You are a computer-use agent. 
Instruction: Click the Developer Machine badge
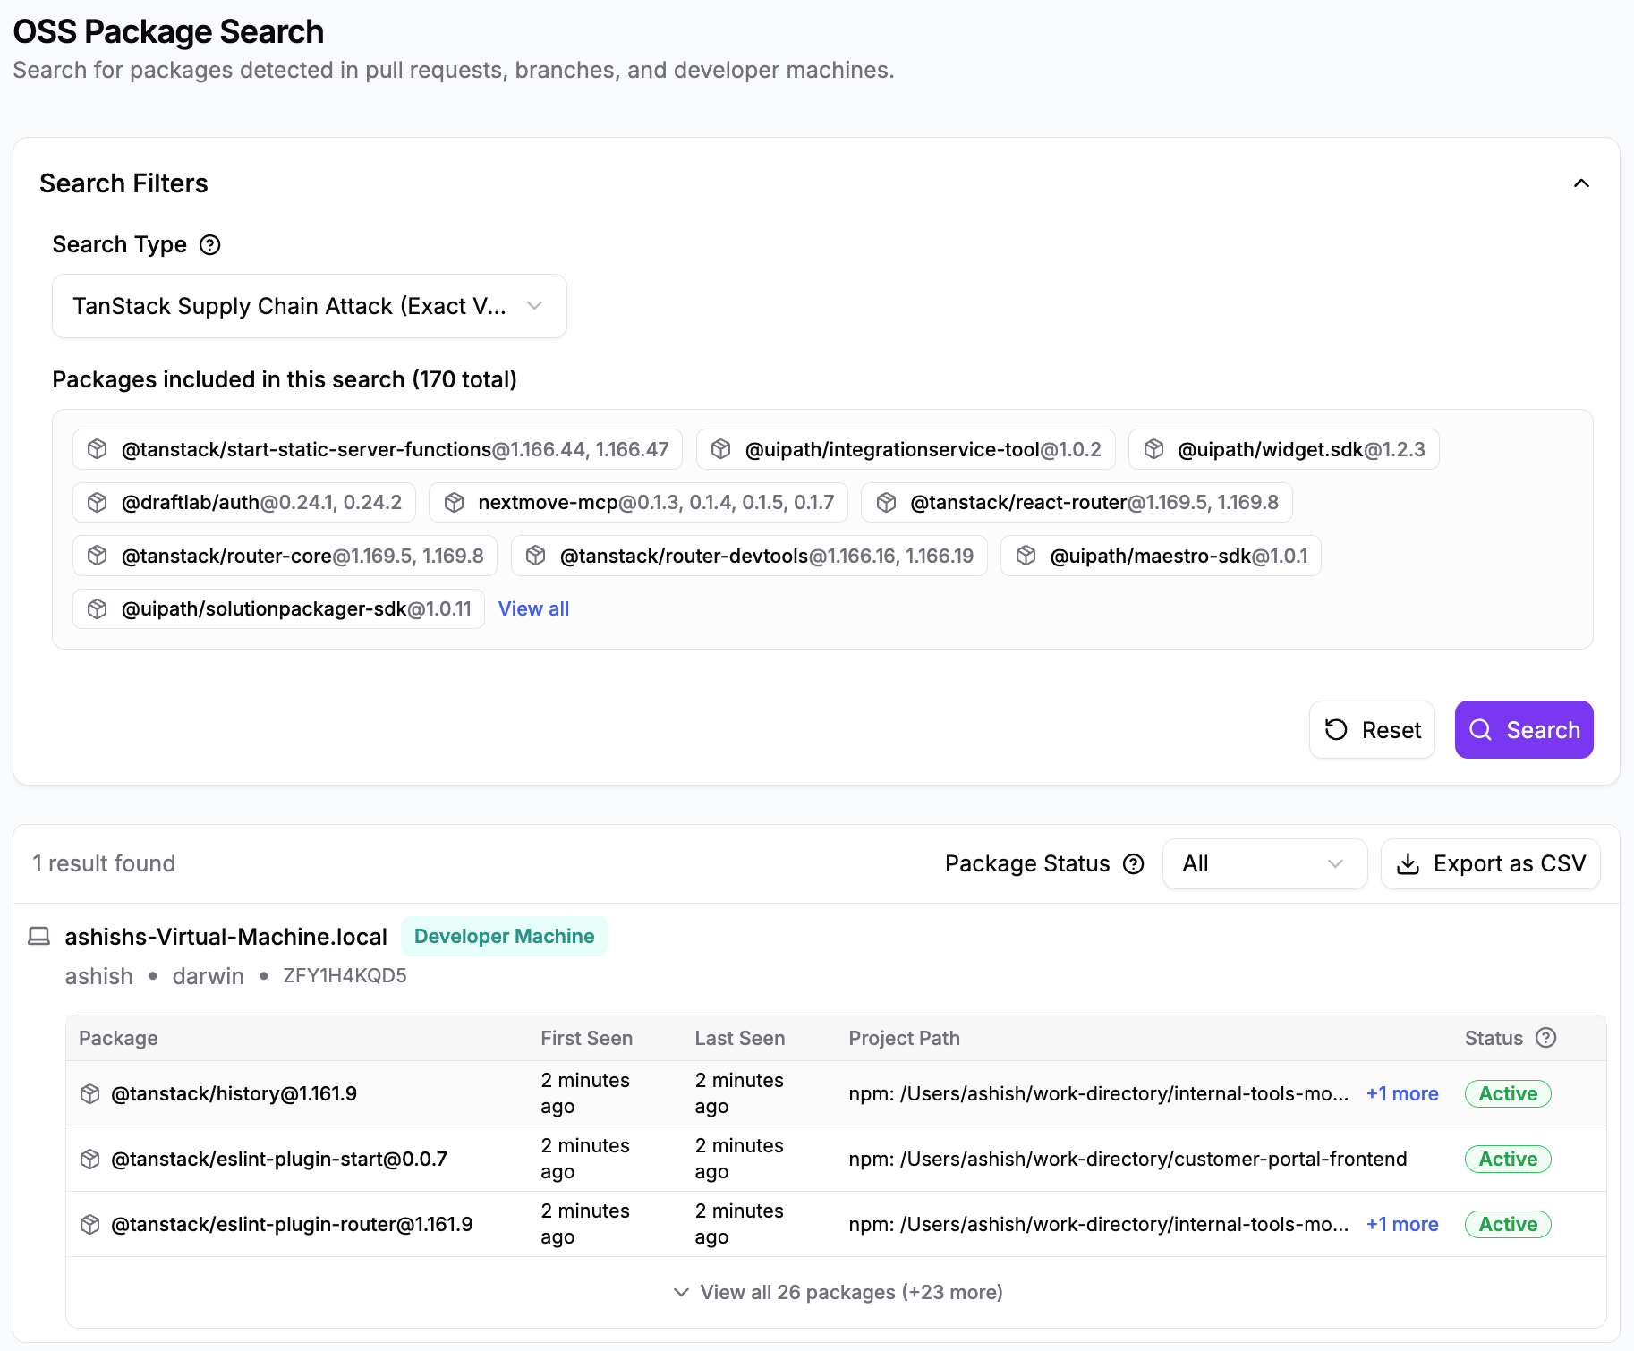point(505,937)
